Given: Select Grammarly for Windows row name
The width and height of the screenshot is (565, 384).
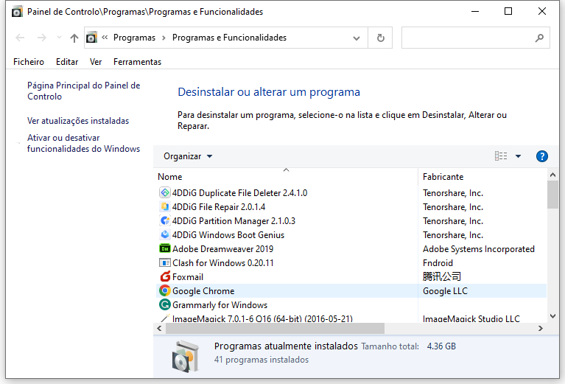Looking at the screenshot, I should coord(220,305).
